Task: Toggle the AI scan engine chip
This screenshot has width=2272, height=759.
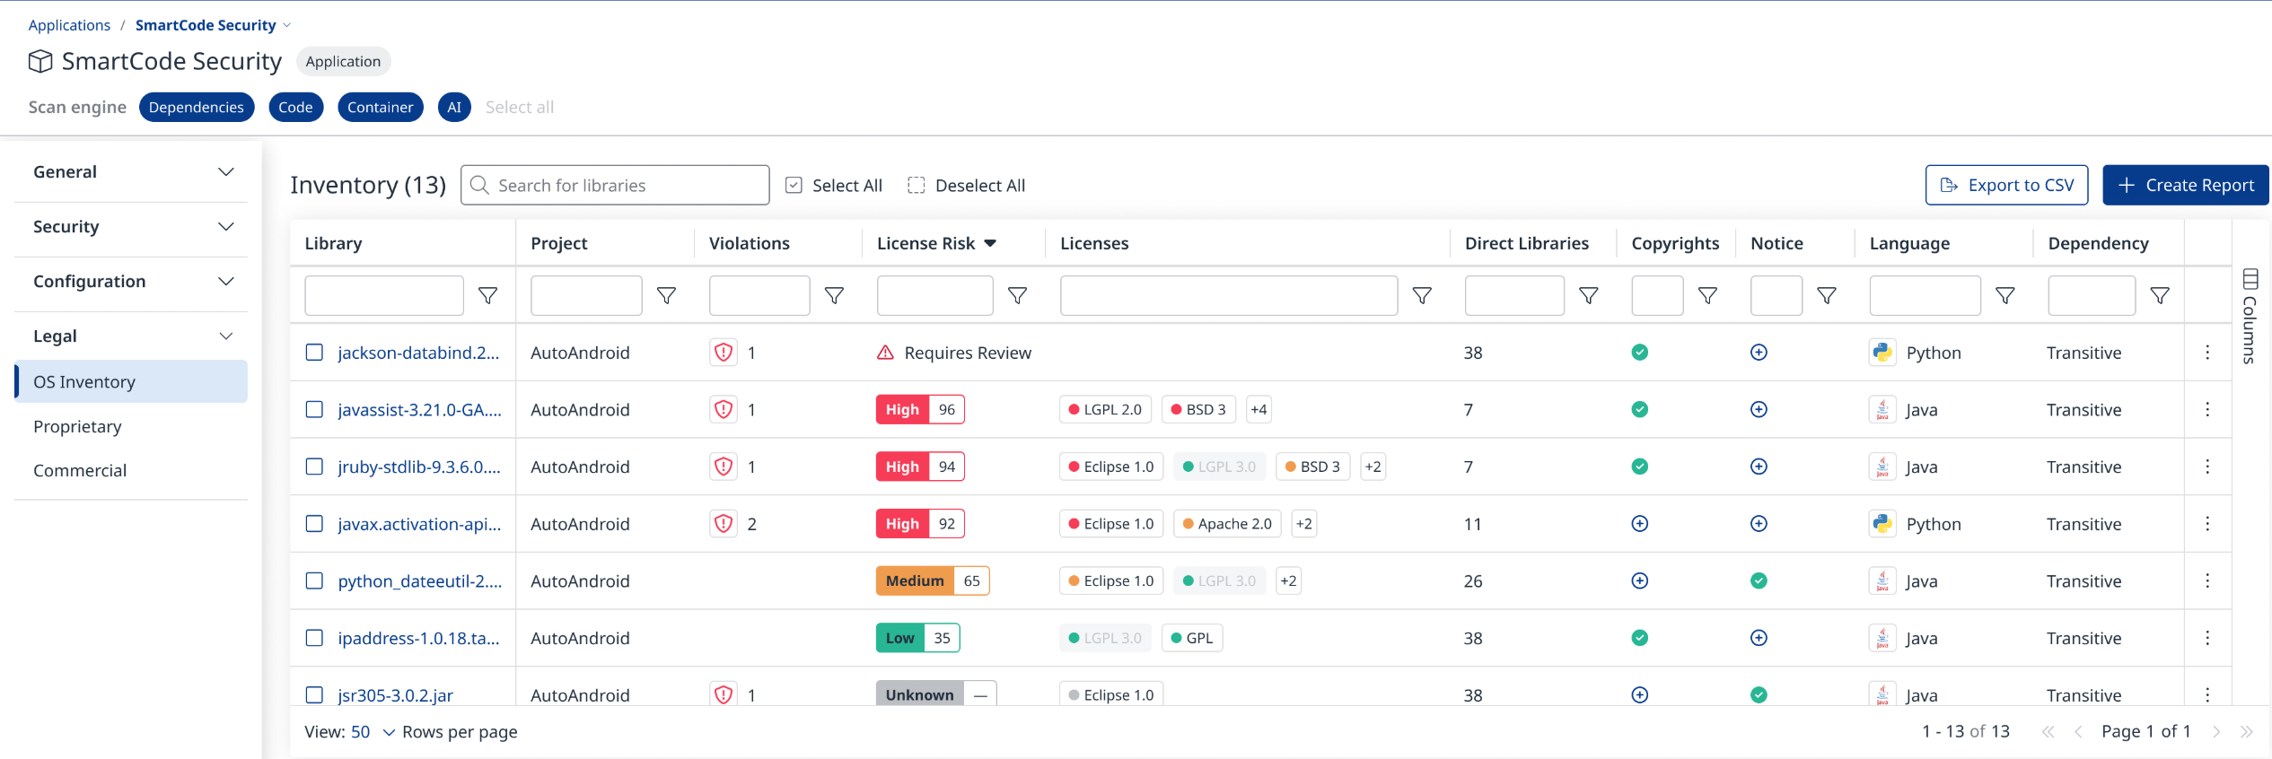Action: click(x=454, y=107)
